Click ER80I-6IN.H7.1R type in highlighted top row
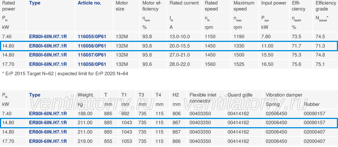Image resolution: width=338 pixels, height=147 pixels. (x=48, y=46)
